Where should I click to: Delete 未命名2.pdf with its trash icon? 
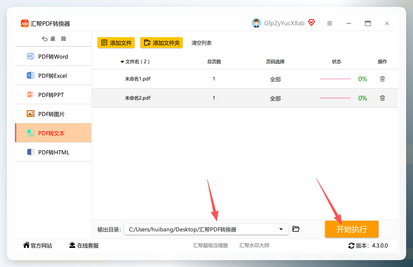382,98
